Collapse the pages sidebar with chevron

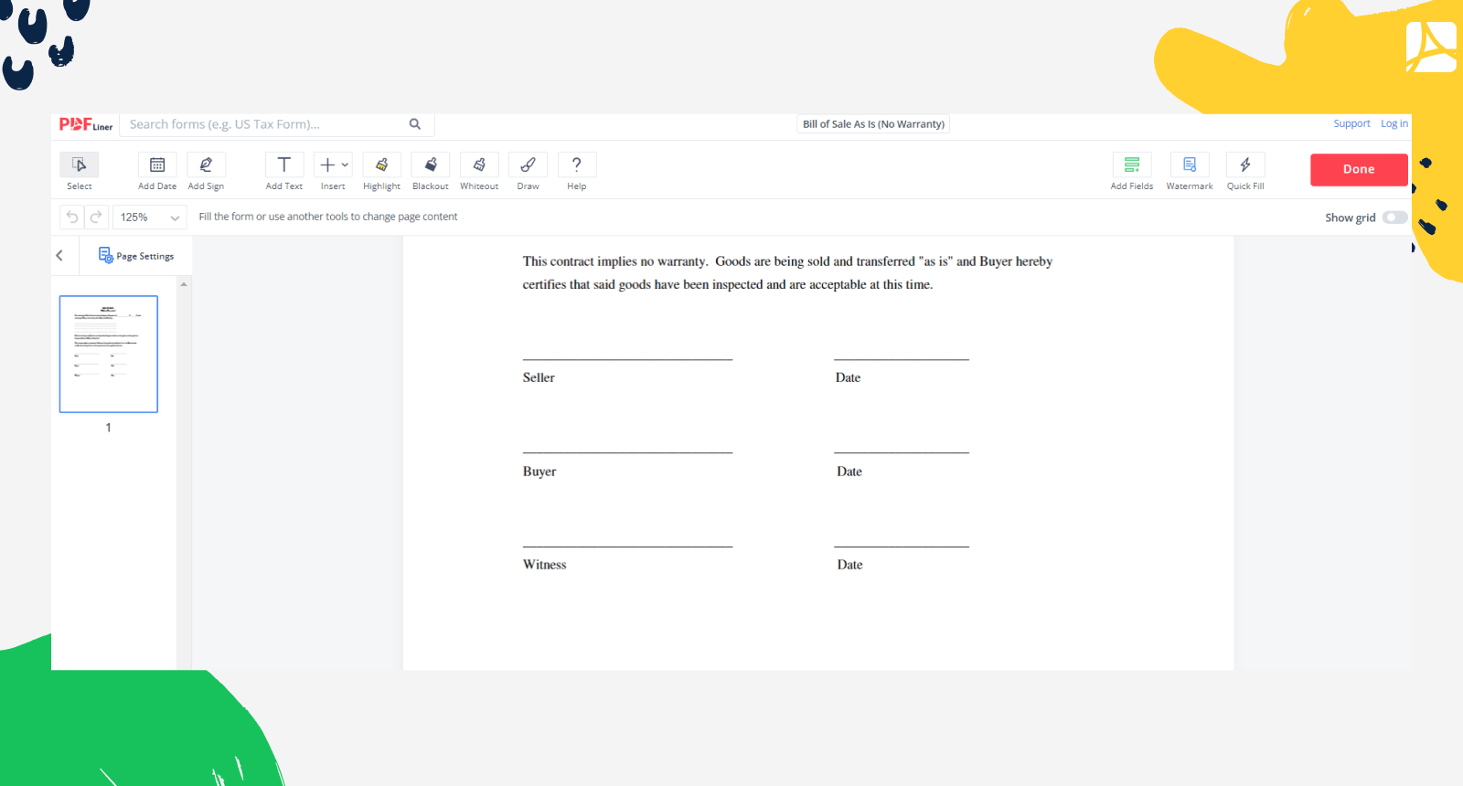[59, 256]
